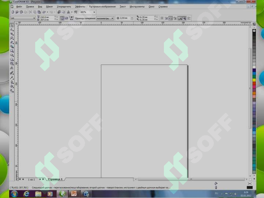
Task: Select the Shape tool
Action: (12, 30)
